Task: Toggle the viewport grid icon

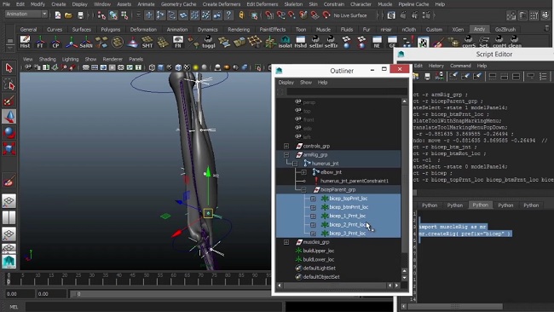Action: (x=86, y=67)
